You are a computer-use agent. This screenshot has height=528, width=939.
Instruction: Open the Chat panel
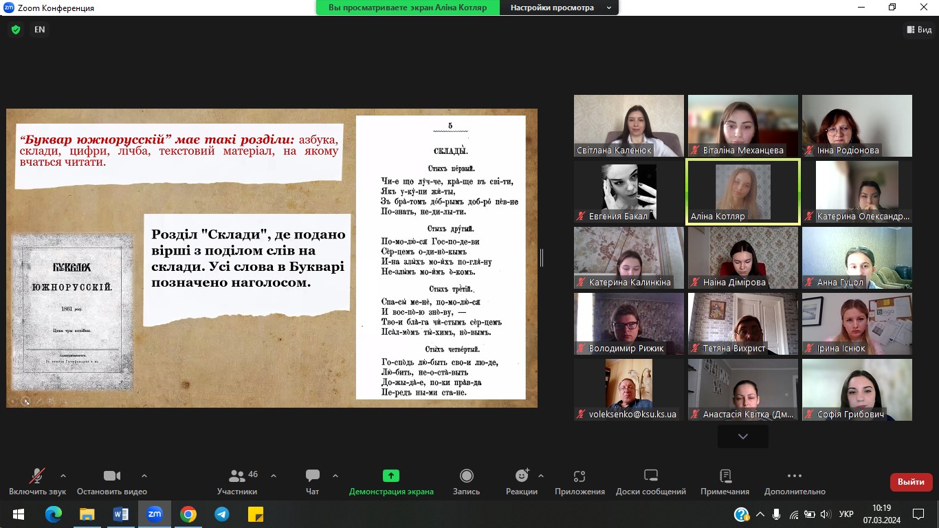click(313, 481)
